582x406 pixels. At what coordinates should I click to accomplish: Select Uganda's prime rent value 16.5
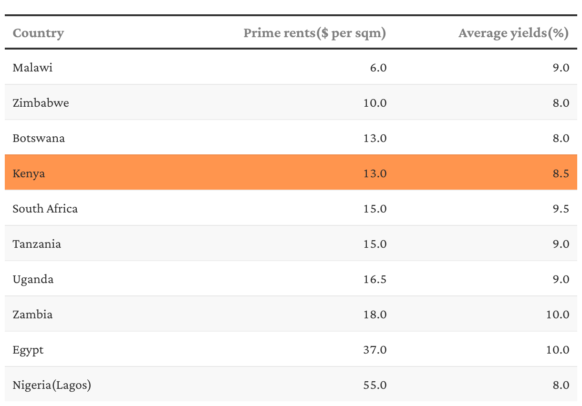point(374,279)
